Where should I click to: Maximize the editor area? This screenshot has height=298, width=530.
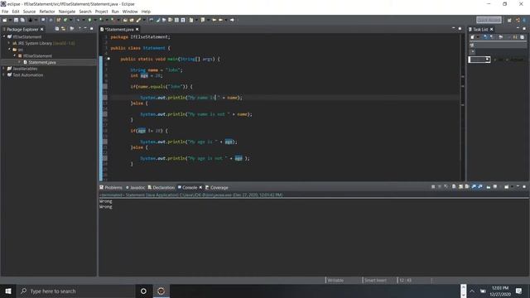click(460, 29)
